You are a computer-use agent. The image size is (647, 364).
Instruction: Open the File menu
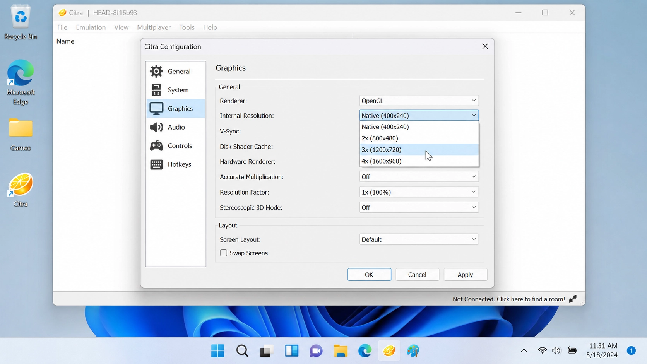(62, 27)
